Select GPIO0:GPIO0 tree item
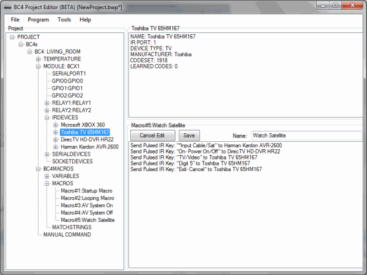Screen dimensions: 367x275 (67, 81)
